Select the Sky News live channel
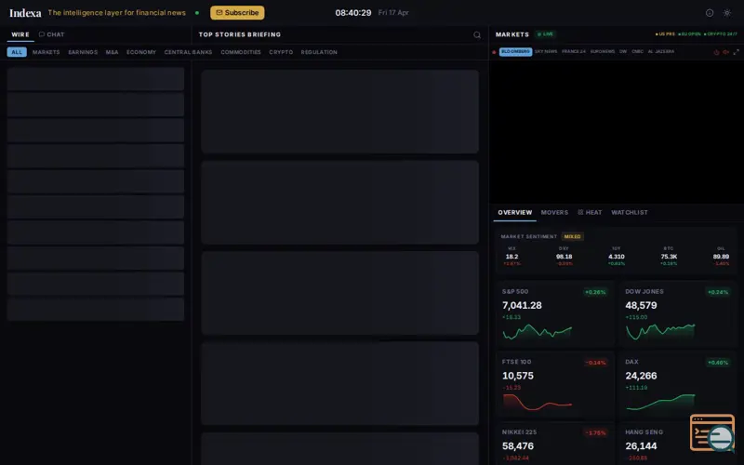Screen dimensions: 744x465 (x=546, y=52)
